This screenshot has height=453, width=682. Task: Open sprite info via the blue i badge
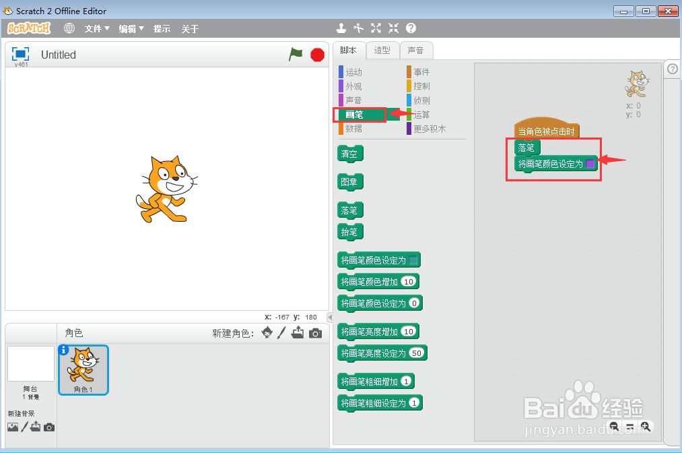click(x=65, y=351)
